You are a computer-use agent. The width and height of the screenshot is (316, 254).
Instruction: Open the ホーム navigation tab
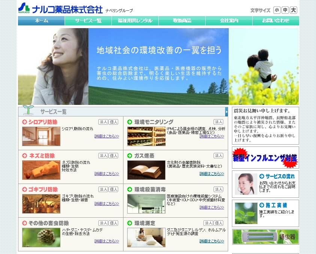coord(41,21)
